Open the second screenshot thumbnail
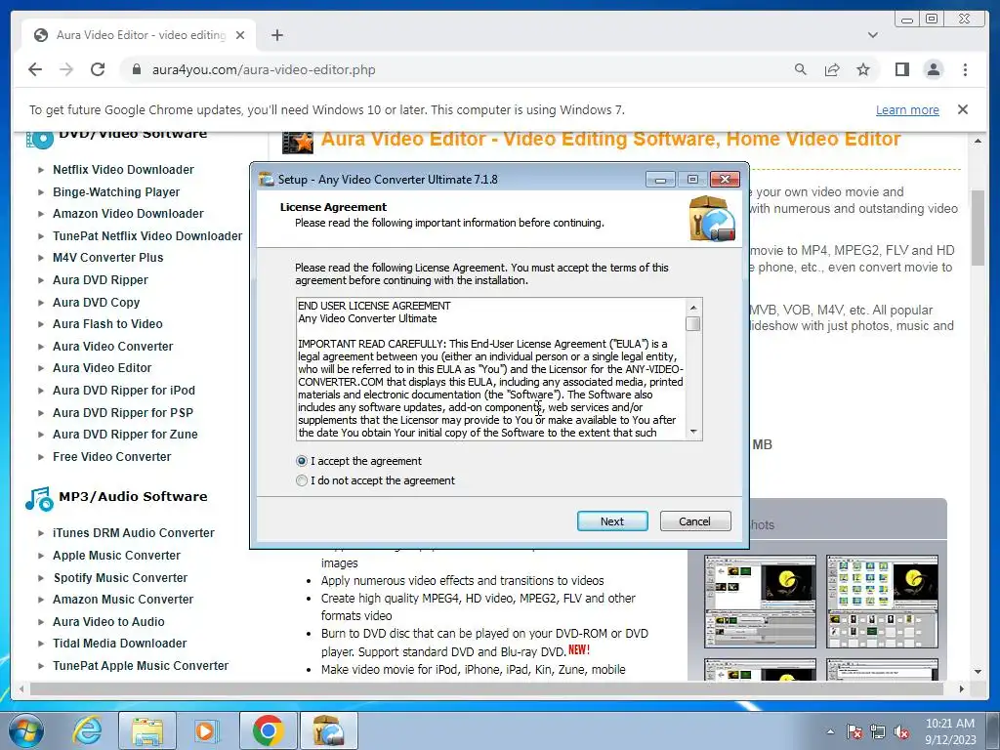Screen dimensions: 1000x750 coord(882,602)
